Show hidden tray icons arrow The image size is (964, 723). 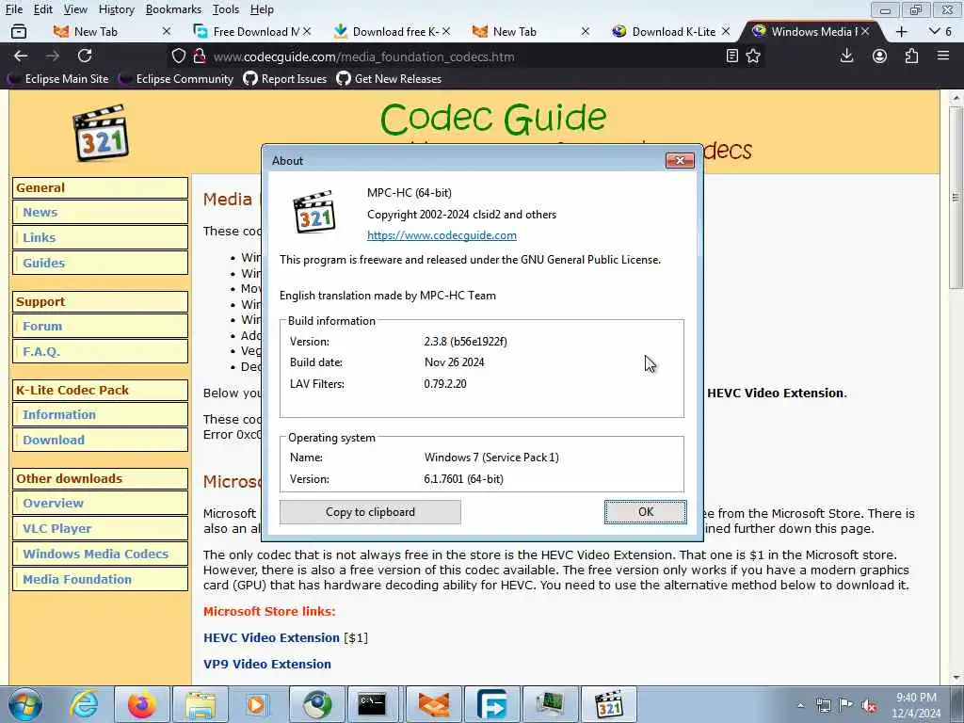[x=800, y=705]
